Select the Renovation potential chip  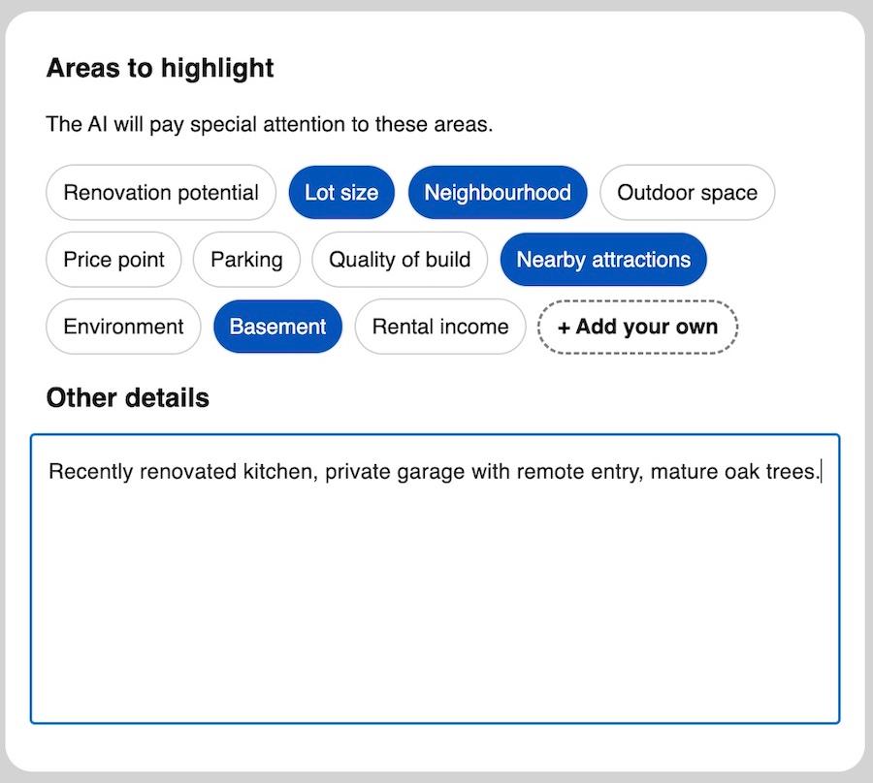(161, 193)
